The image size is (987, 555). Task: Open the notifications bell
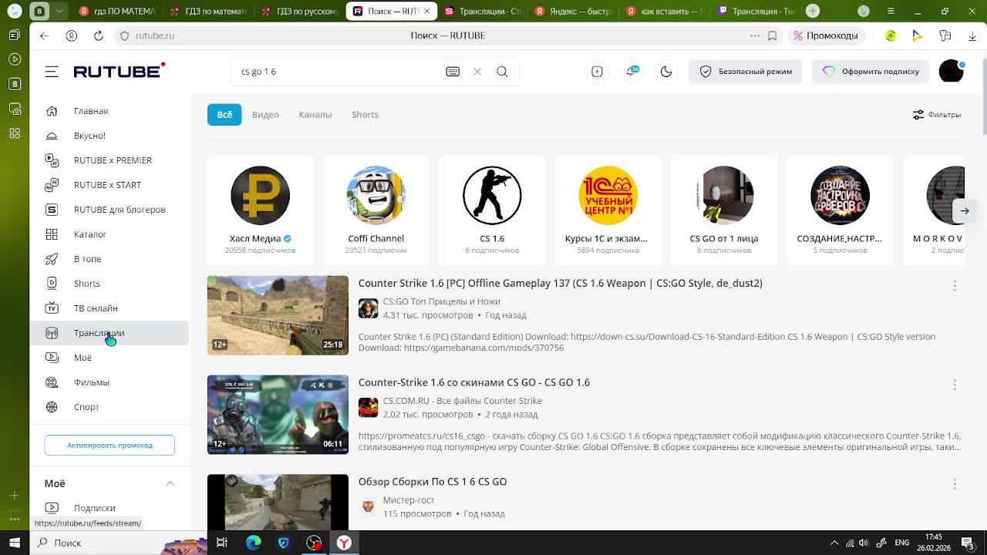pyautogui.click(x=632, y=72)
